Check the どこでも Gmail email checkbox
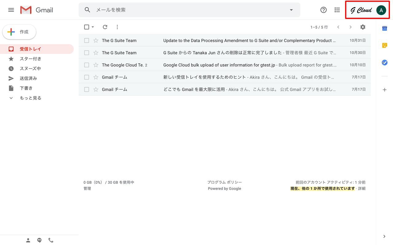The height and width of the screenshot is (245, 393). pyautogui.click(x=87, y=89)
